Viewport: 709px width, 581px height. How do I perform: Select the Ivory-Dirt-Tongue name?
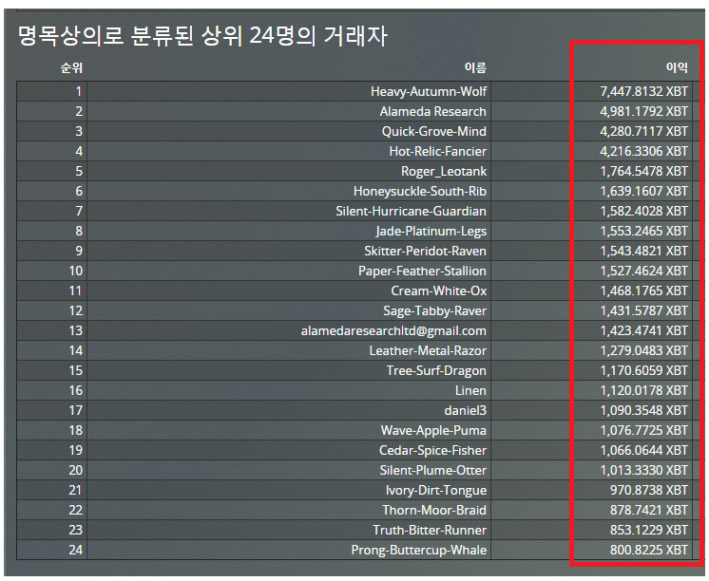[435, 490]
